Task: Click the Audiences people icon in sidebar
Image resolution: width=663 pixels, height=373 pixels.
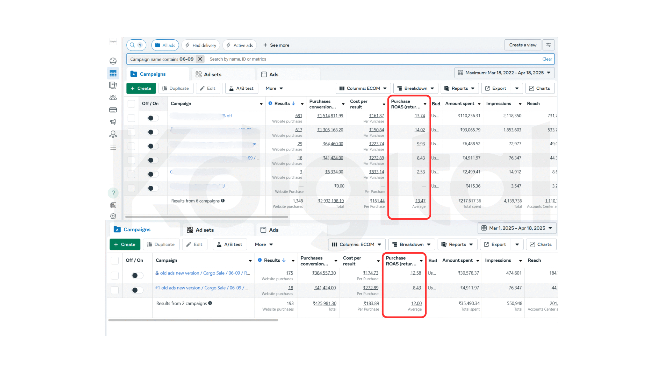Action: click(x=113, y=97)
